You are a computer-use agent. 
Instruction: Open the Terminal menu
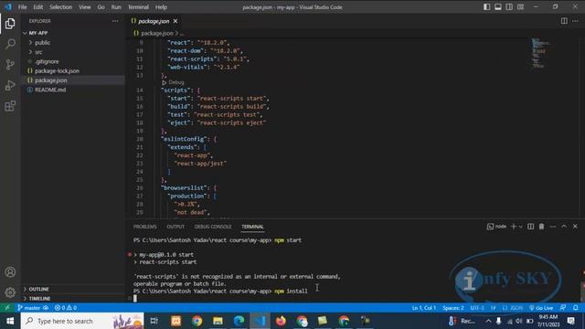(138, 7)
